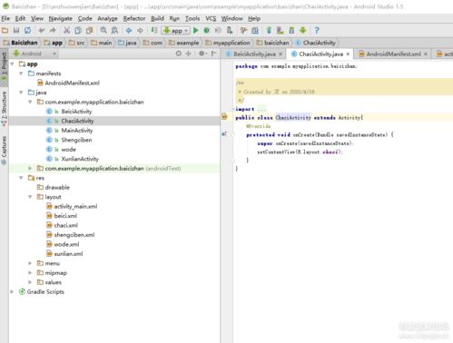Image resolution: width=453 pixels, height=343 pixels.
Task: Click the Save All toolbar icon
Action: tap(16, 31)
